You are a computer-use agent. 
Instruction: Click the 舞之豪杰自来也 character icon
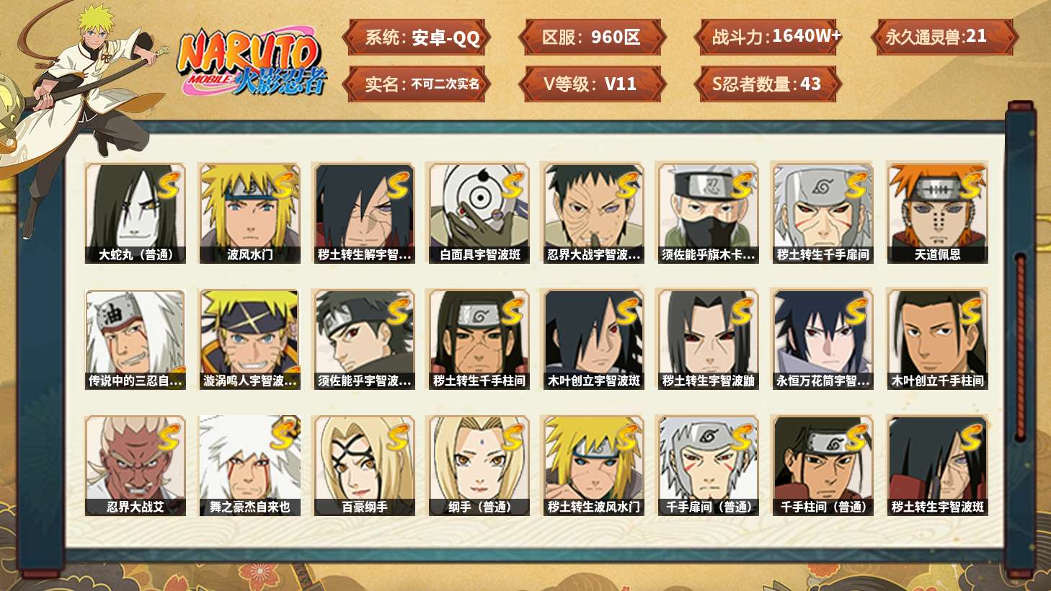coord(249,466)
